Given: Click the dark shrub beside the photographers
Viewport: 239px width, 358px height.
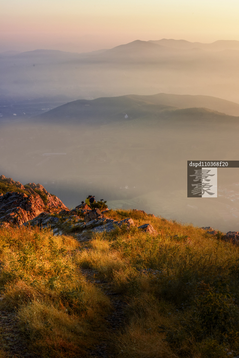Looking at the screenshot, I should point(100,204).
